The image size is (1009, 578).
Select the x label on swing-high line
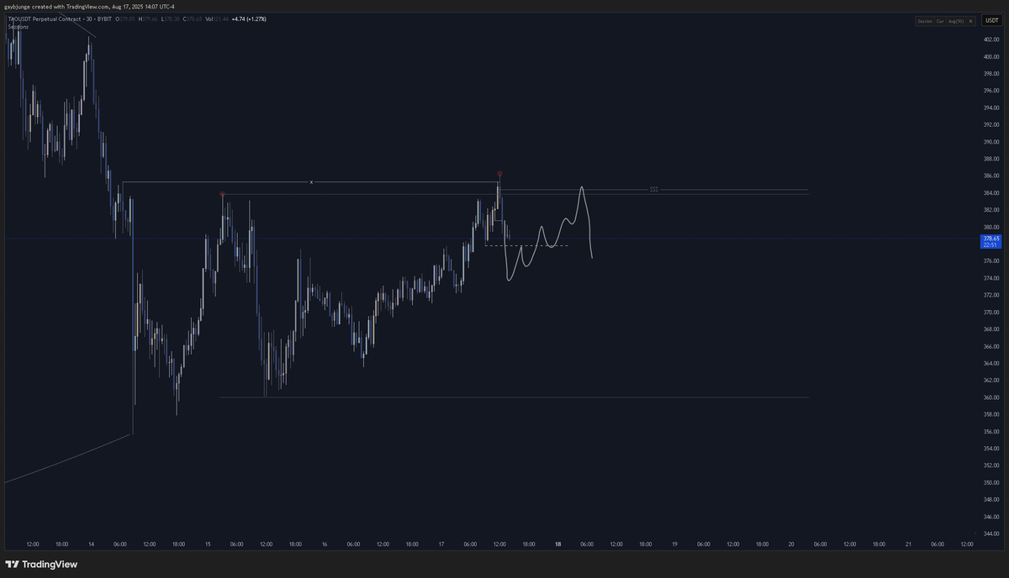point(311,181)
